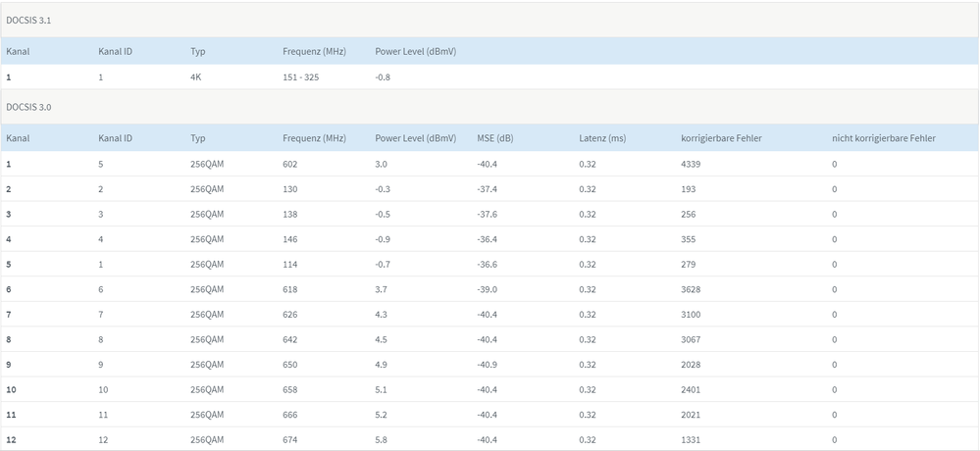Select the 4K type cell

(x=196, y=76)
